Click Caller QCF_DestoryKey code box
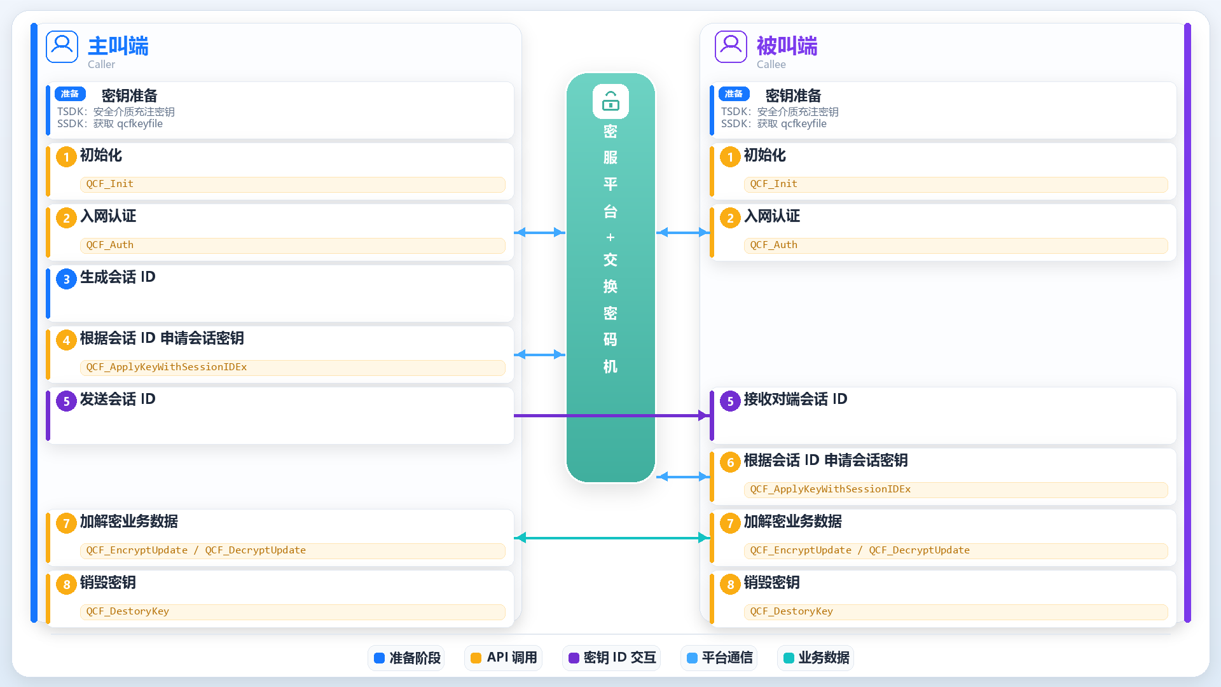This screenshot has width=1221, height=687. tap(293, 611)
